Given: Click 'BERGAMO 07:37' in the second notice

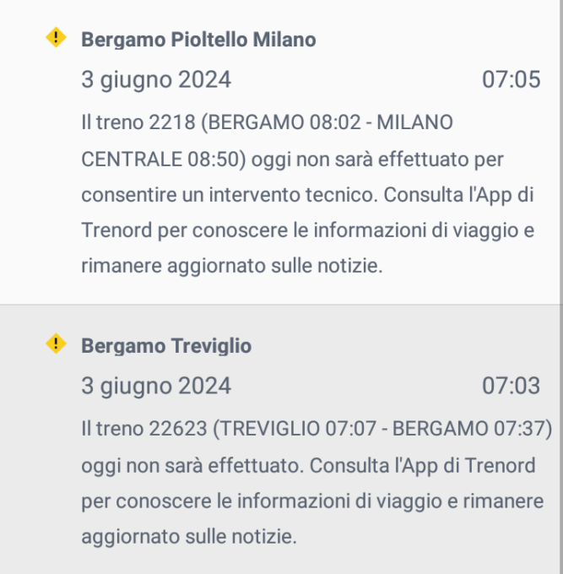Looking at the screenshot, I should coord(468,429).
